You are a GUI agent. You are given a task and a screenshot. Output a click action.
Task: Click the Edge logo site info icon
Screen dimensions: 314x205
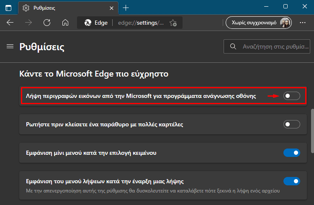point(88,23)
